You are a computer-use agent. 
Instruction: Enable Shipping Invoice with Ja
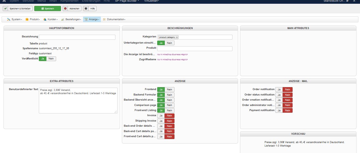coord(161,121)
